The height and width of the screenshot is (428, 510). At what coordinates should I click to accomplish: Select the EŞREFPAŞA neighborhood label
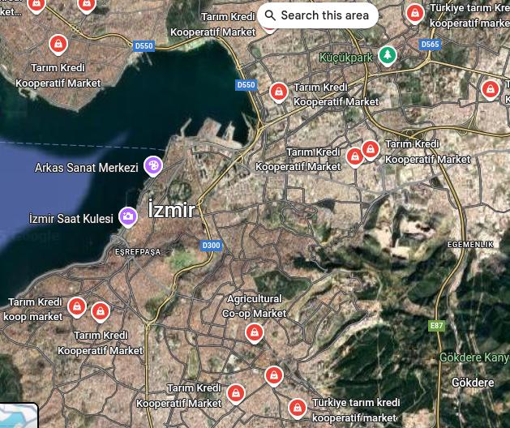(137, 252)
